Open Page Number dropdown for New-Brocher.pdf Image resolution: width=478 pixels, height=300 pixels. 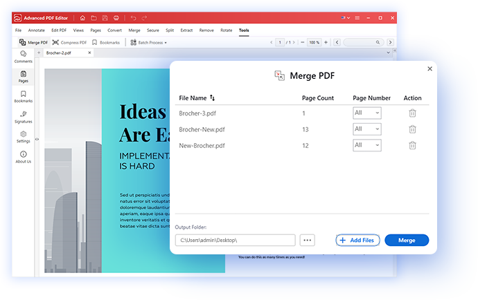coord(366,145)
